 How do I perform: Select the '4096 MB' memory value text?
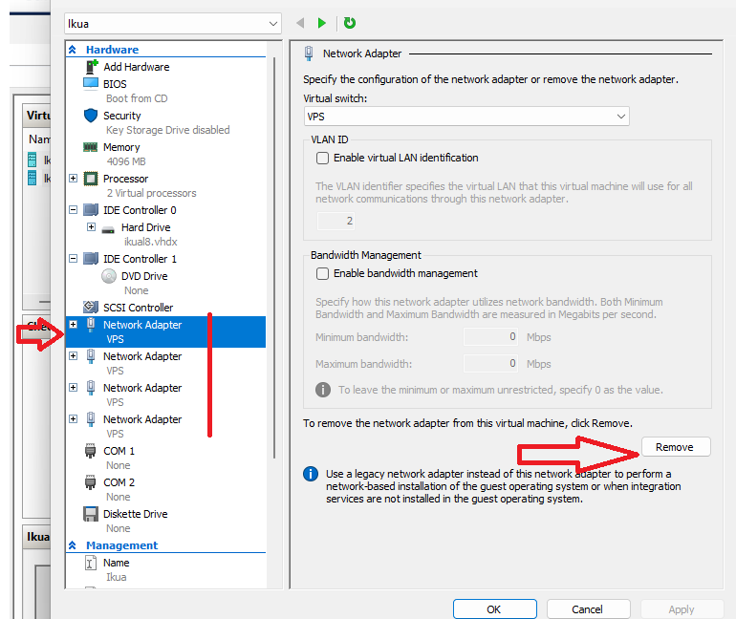tap(126, 161)
